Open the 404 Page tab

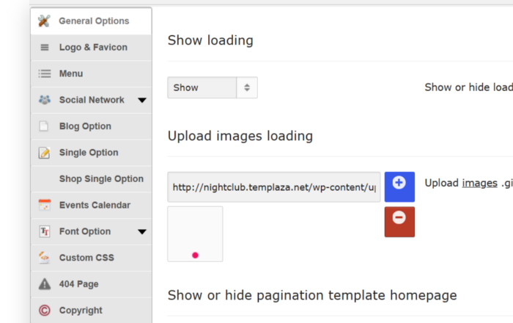(x=91, y=284)
